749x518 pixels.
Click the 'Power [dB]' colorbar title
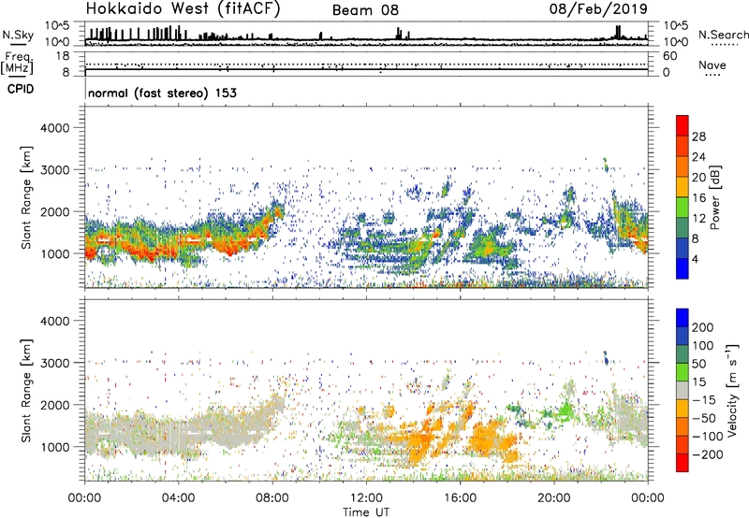pyautogui.click(x=714, y=197)
